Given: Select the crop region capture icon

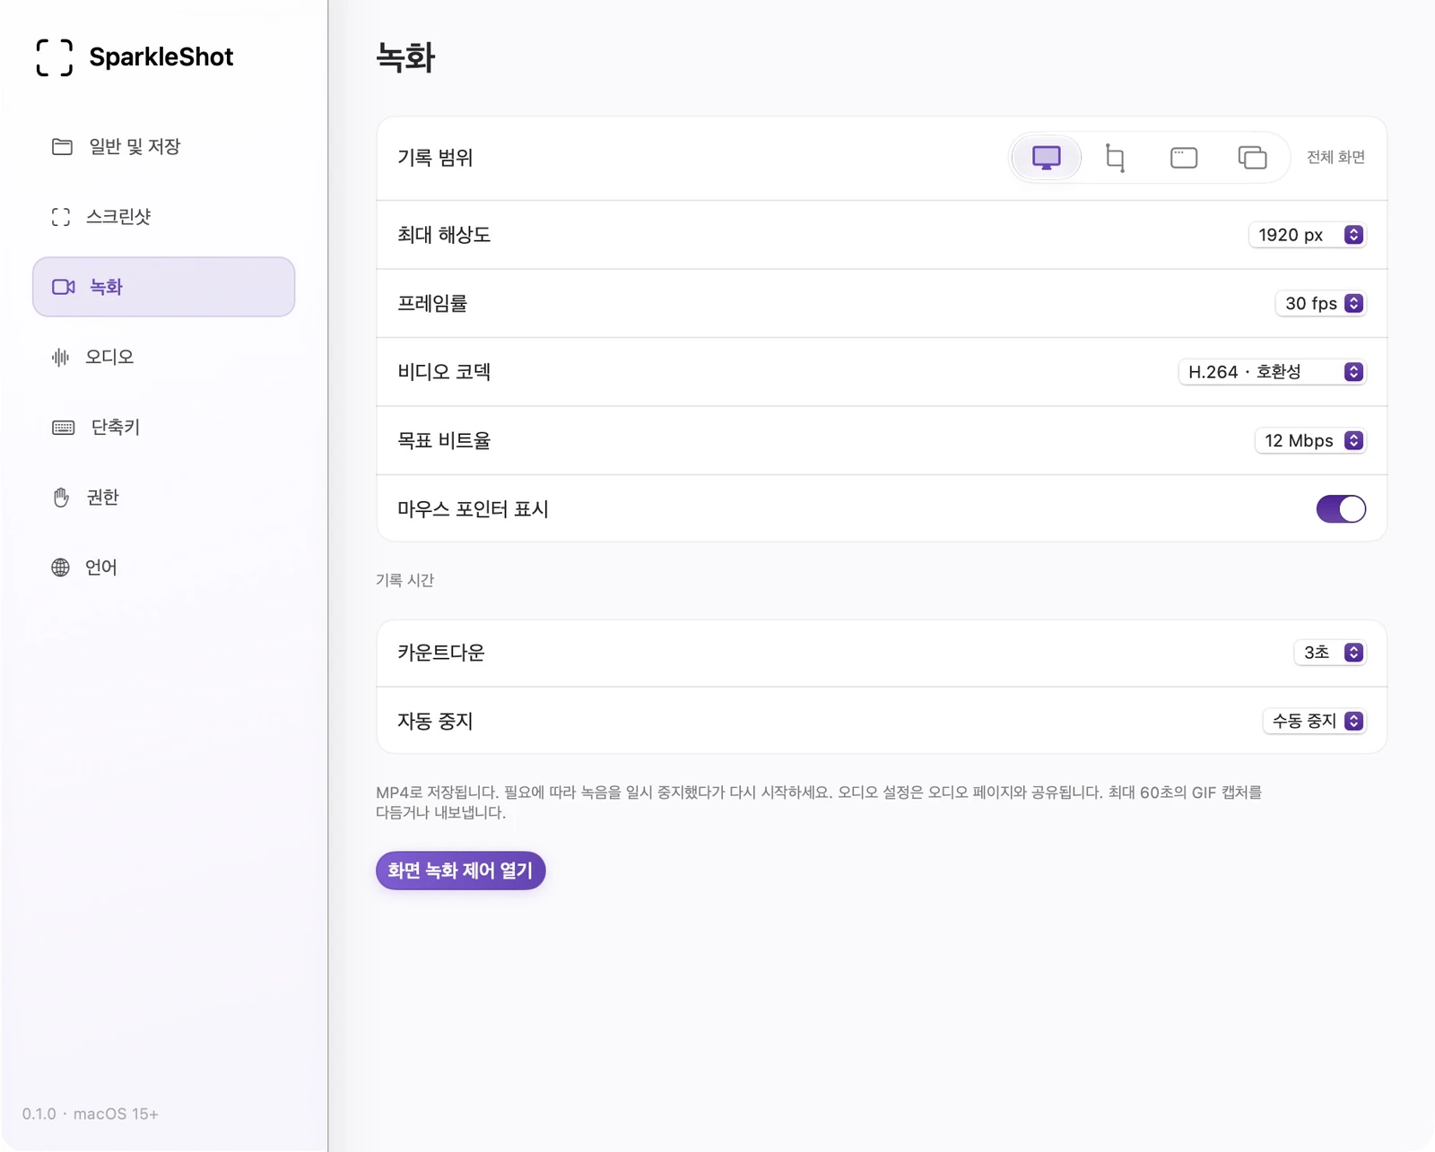Looking at the screenshot, I should 1115,158.
